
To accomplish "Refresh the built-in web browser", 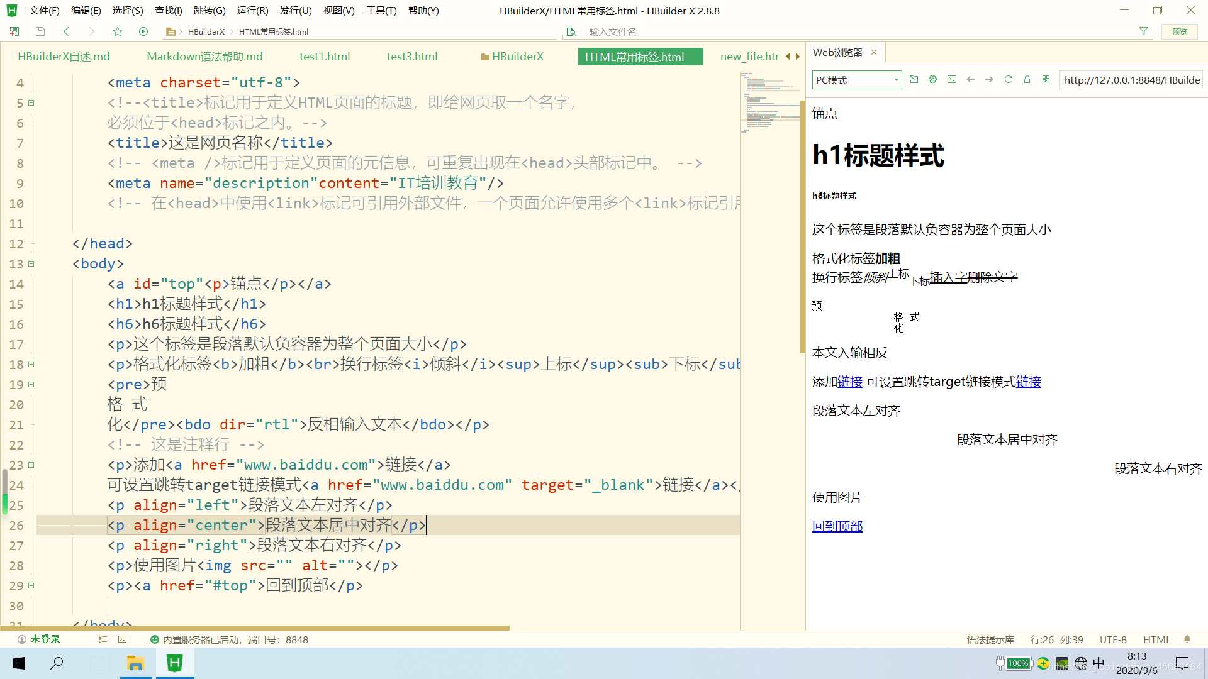I will [x=1009, y=79].
